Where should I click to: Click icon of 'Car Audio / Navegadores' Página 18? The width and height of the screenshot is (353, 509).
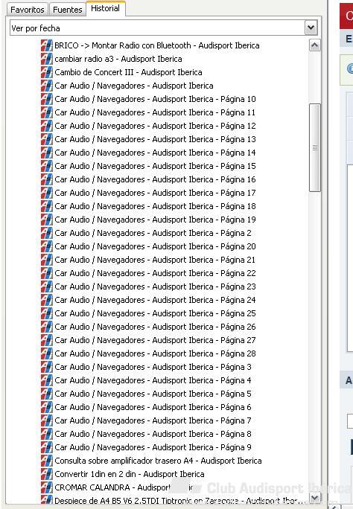tap(46, 206)
